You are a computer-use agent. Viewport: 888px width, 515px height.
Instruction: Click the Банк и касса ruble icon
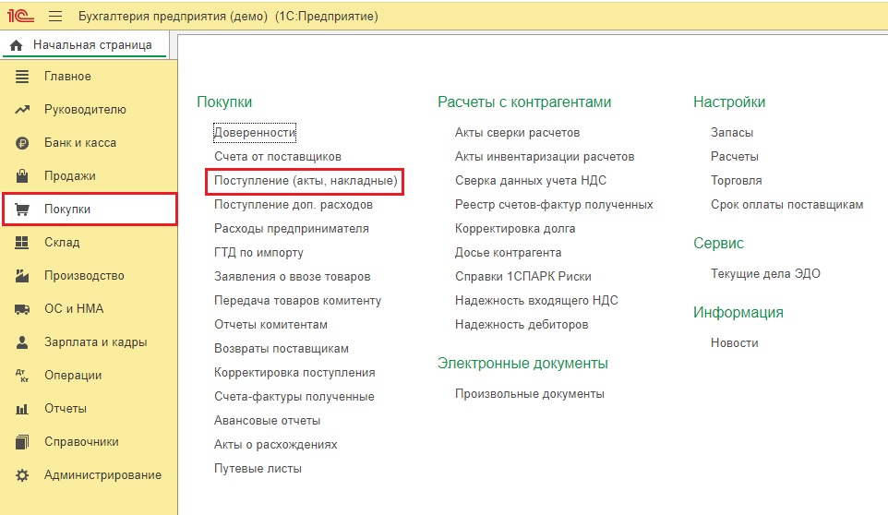pos(22,143)
